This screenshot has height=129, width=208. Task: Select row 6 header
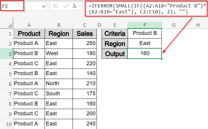coord(7,84)
